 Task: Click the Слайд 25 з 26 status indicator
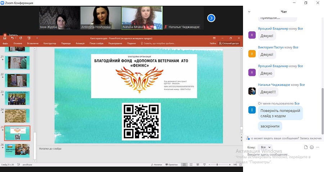(8, 164)
